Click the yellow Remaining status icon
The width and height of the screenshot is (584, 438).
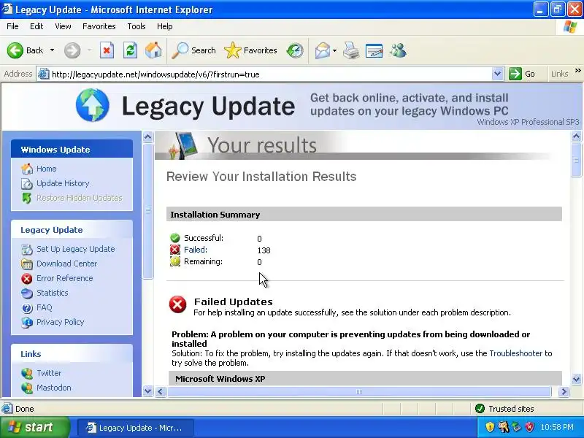[174, 261]
